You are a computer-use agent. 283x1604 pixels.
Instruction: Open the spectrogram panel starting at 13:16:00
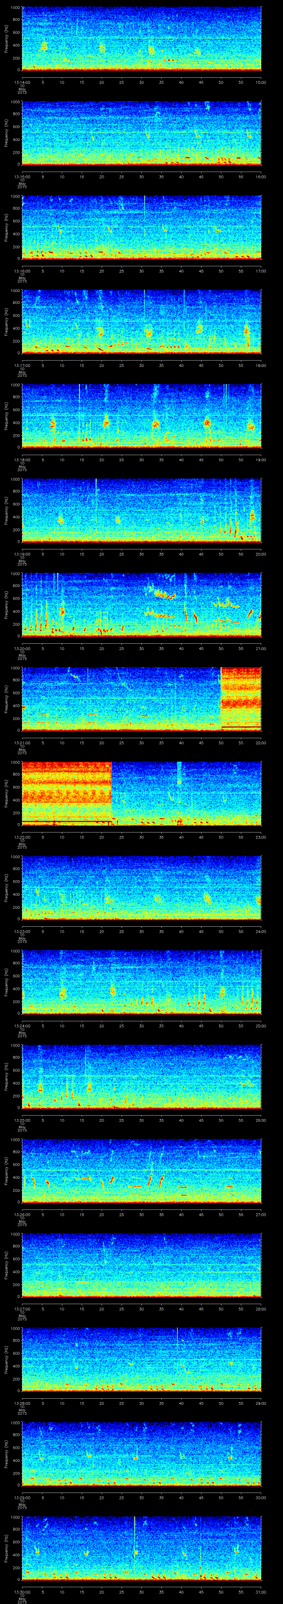coord(142,227)
